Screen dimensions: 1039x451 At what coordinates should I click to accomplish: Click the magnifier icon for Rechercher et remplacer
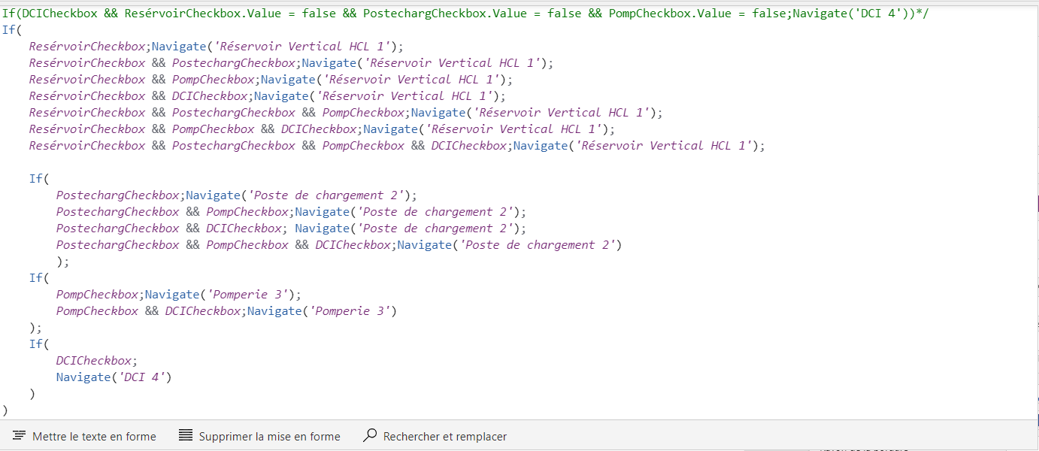(x=370, y=436)
